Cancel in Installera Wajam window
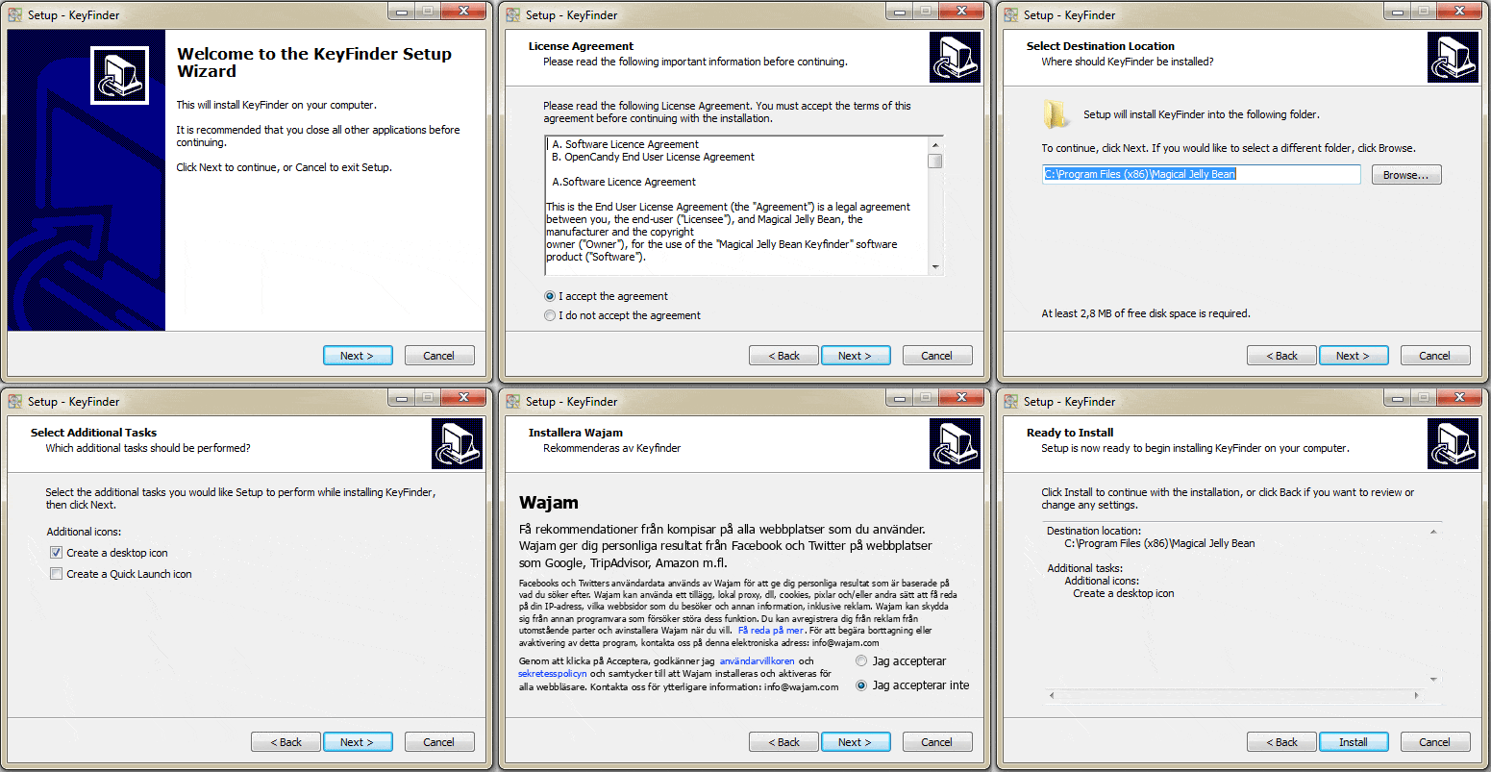Viewport: 1491px width, 772px height. pos(937,741)
